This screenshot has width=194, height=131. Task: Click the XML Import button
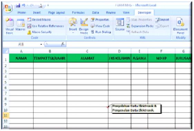coord(162,20)
